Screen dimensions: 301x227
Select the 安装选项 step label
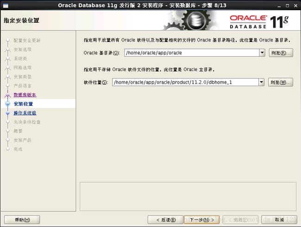(23, 50)
